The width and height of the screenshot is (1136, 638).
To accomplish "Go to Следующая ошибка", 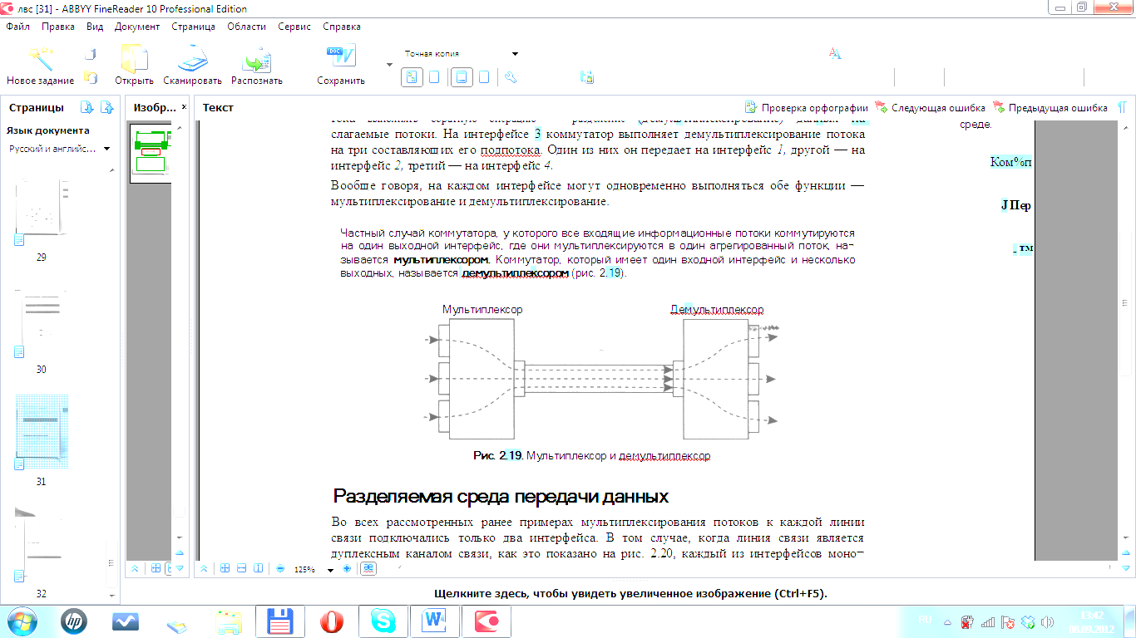I will tap(930, 108).
